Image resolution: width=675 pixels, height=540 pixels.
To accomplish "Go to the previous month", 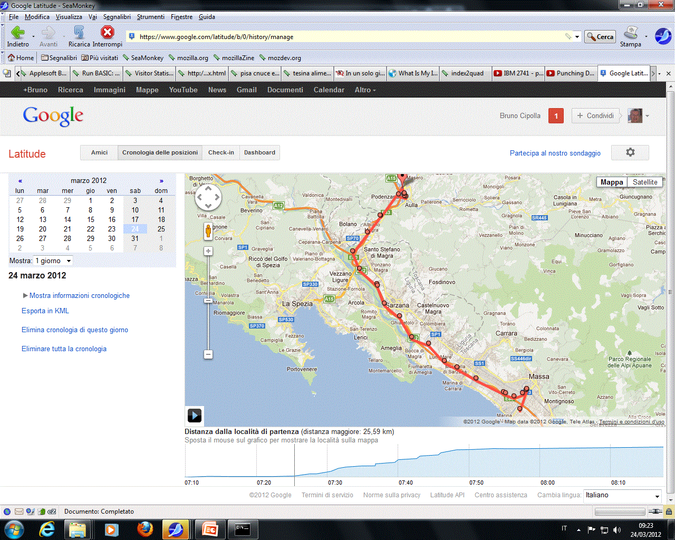I will 20,180.
